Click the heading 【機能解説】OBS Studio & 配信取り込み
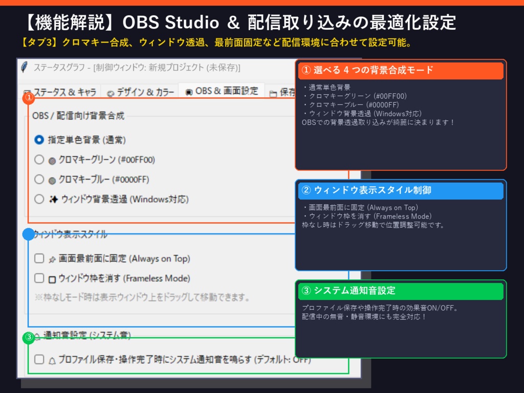Image resolution: width=524 pixels, height=393 pixels. (238, 23)
